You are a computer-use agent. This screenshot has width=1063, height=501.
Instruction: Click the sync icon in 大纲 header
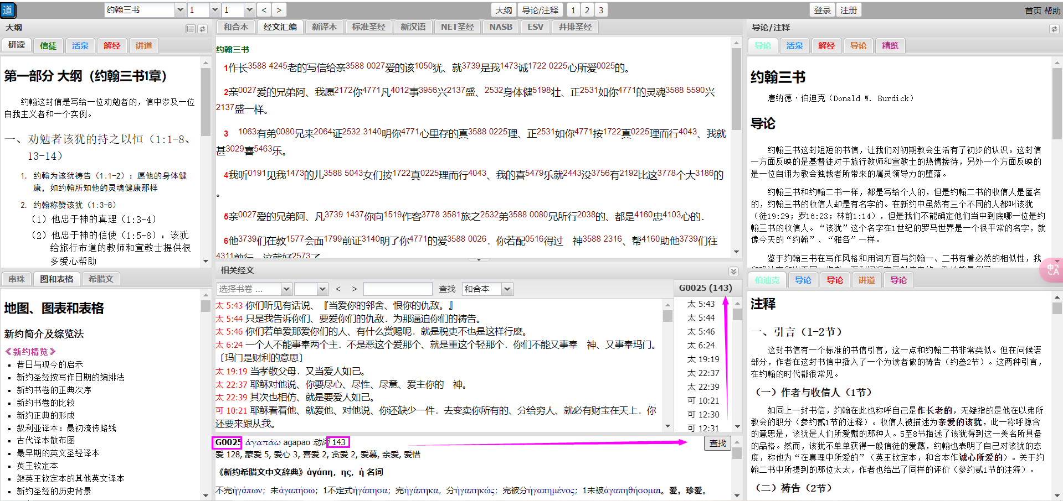[202, 28]
